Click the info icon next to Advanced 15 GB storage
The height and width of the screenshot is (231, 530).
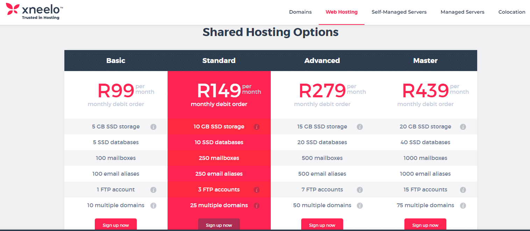(360, 127)
